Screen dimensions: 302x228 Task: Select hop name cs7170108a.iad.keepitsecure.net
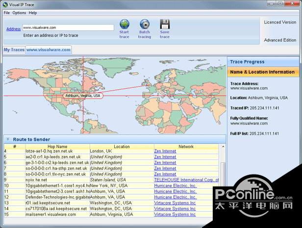[56, 209]
